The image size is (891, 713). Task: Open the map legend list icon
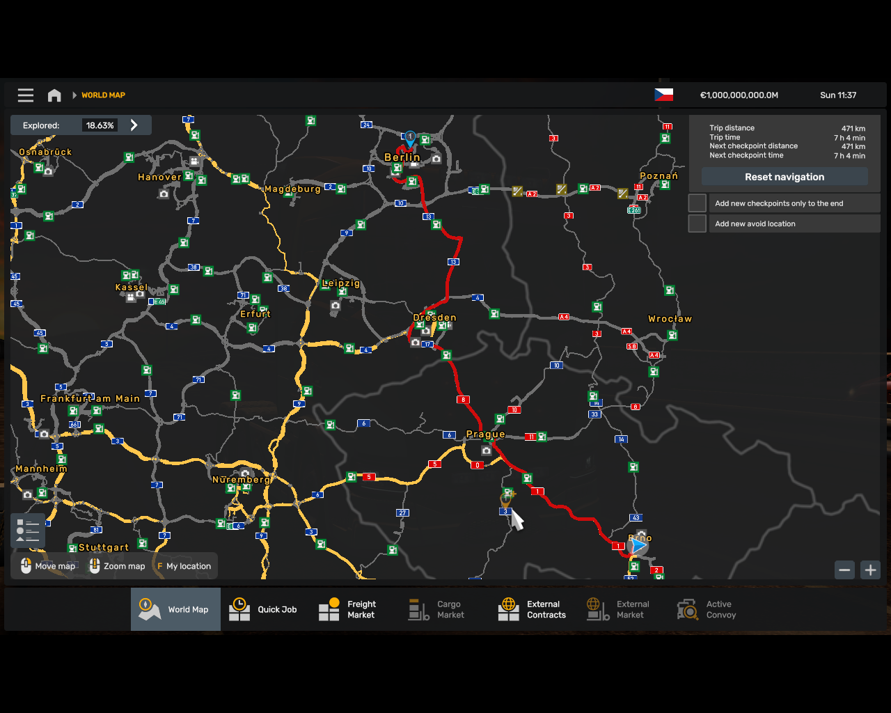(28, 531)
